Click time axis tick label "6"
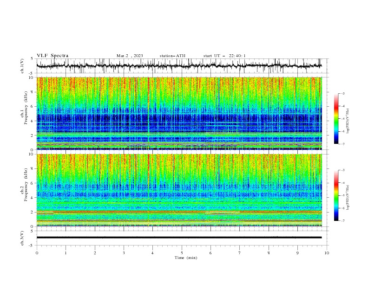 coord(211,253)
